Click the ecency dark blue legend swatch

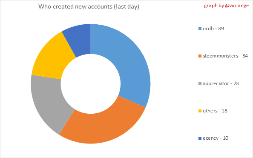[x=200, y=138]
